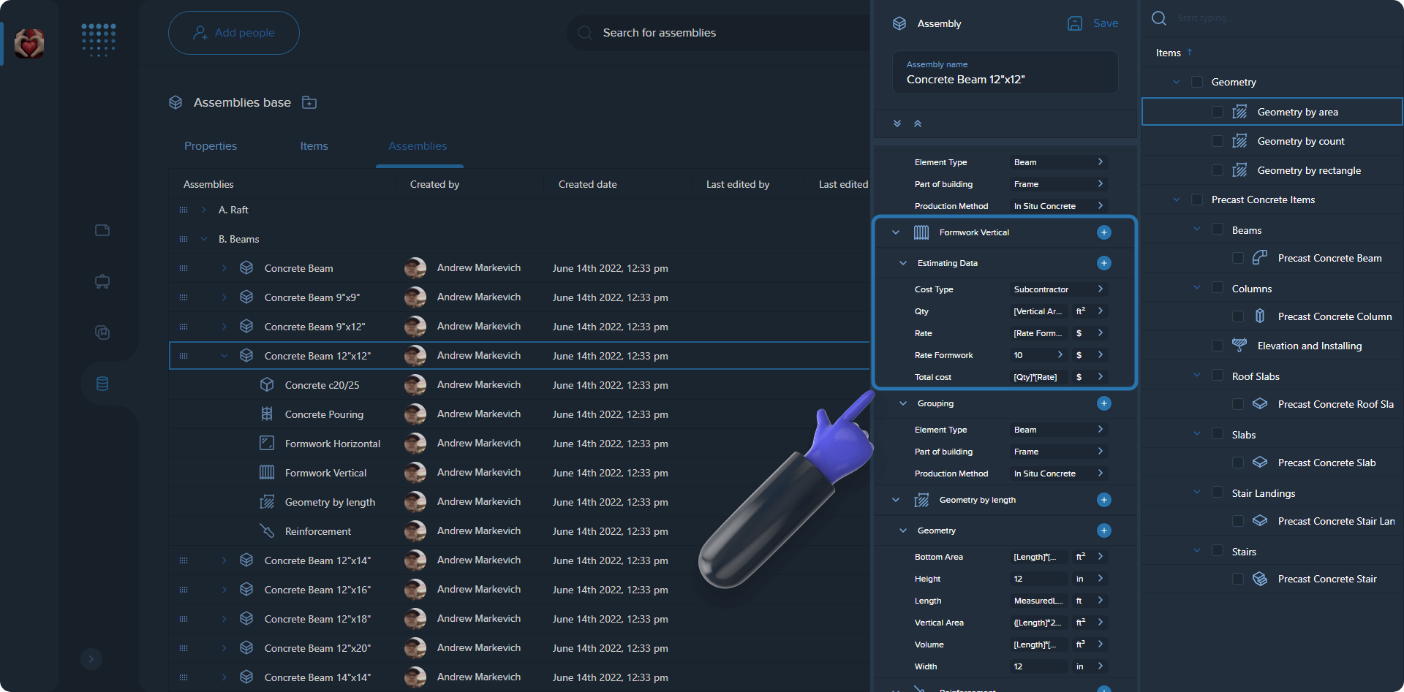Click the plus icon on Formwork Vertical section

coord(1104,232)
